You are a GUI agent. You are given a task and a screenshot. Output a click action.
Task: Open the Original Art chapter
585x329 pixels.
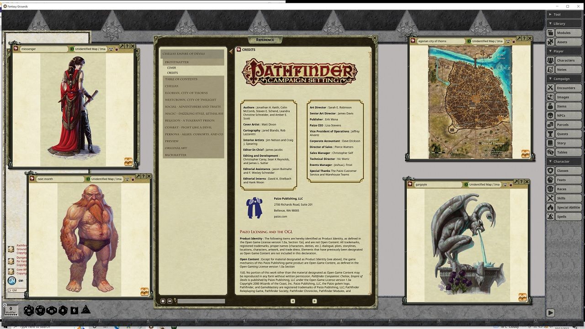pyautogui.click(x=193, y=148)
